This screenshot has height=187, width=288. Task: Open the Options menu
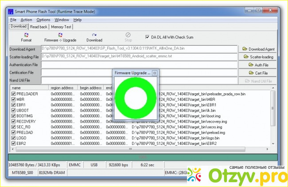coord(43,20)
